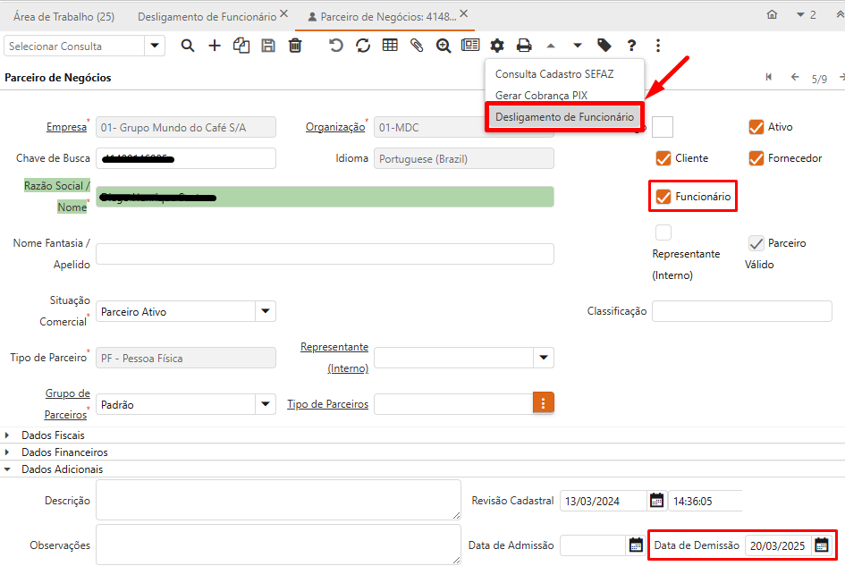The height and width of the screenshot is (566, 845).
Task: Click the search magnifier icon in toolbar
Action: click(188, 46)
